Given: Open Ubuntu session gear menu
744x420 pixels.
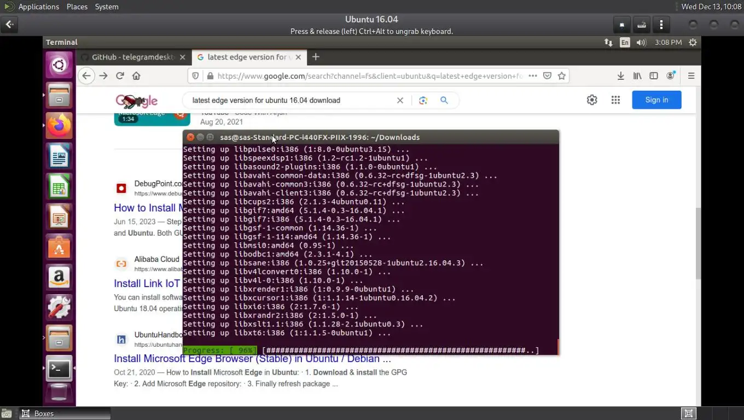Looking at the screenshot, I should 693,42.
